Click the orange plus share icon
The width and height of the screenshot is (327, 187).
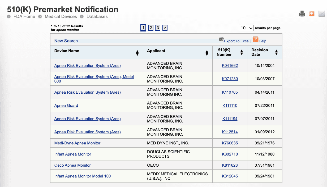coord(312,13)
